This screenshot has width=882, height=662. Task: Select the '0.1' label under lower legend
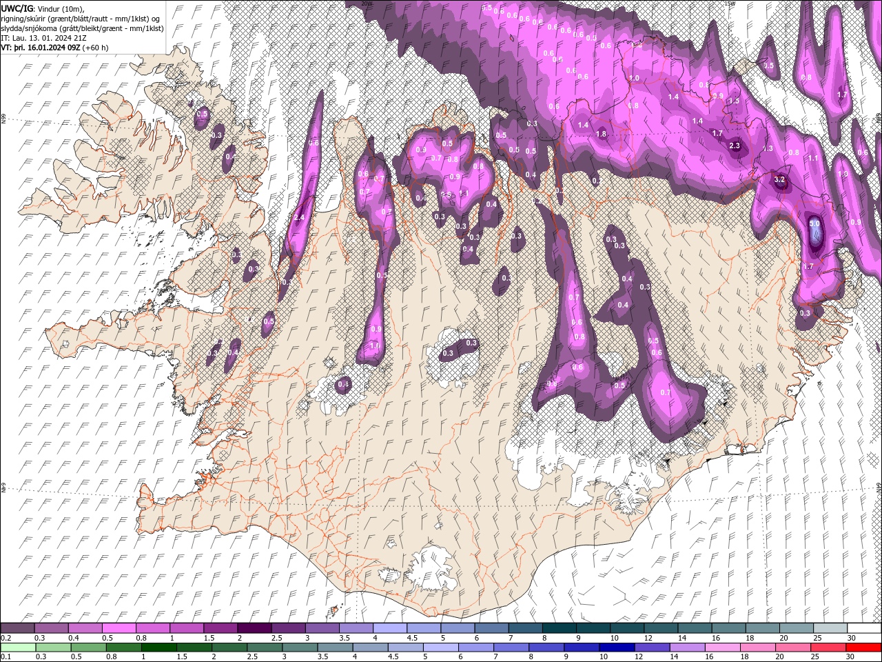[6, 657]
